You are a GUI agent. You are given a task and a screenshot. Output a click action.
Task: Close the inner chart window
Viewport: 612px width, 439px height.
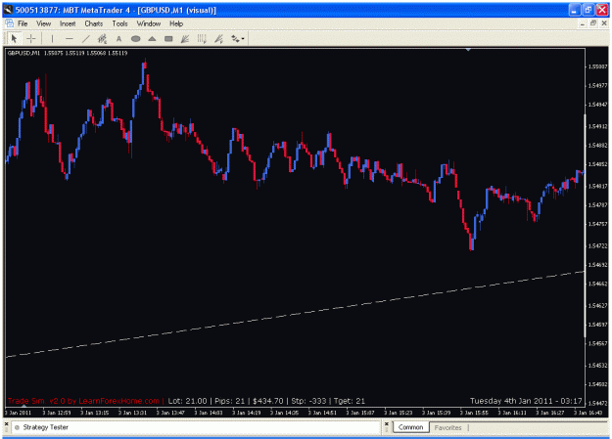click(604, 23)
